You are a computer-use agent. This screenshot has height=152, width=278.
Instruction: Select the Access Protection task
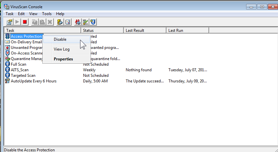26,36
